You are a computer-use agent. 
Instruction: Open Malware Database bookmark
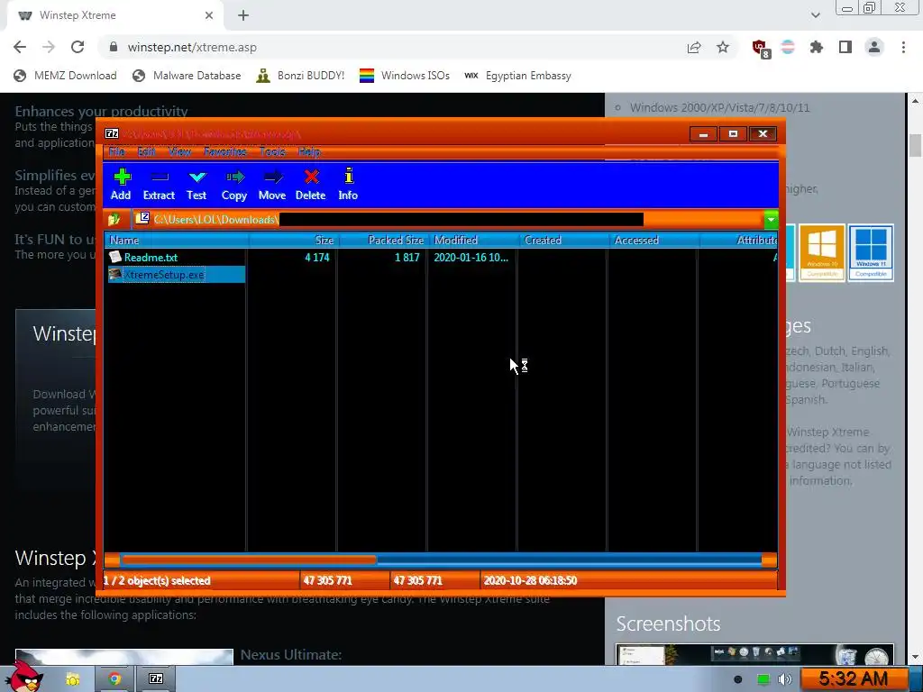(187, 76)
